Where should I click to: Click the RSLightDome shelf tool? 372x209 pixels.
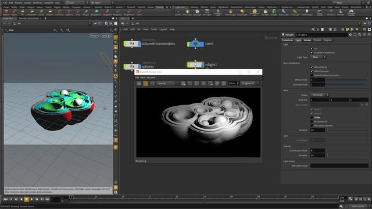pos(96,12)
